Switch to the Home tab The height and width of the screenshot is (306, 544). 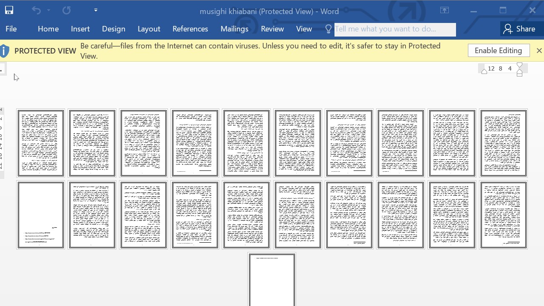pyautogui.click(x=48, y=29)
